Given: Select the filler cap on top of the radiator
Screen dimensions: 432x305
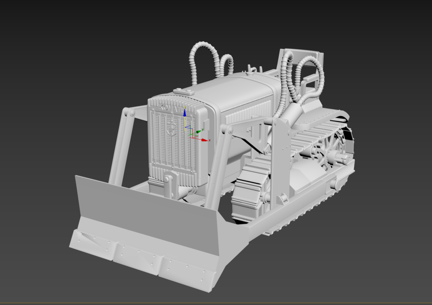Looking at the screenshot, I should [x=184, y=91].
